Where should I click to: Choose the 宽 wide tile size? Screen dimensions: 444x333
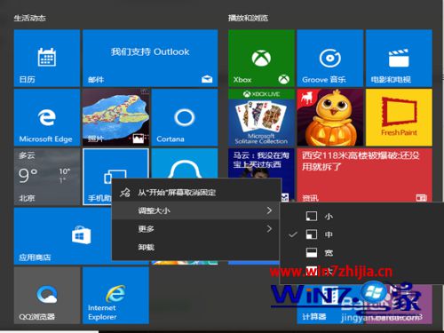pyautogui.click(x=361, y=252)
